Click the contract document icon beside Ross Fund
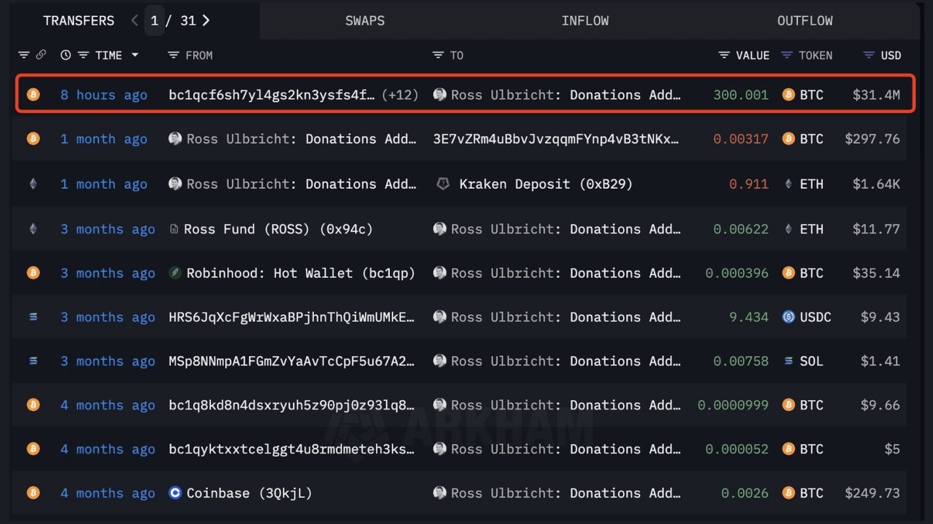This screenshot has width=933, height=524. pyautogui.click(x=174, y=229)
